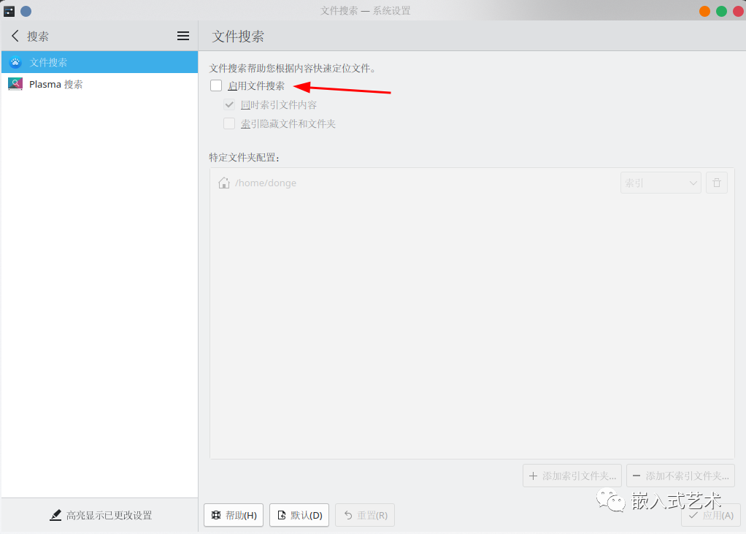746x534 pixels.
Task: Select the Baloo paw icon beside 文件搜索
Action: click(x=15, y=62)
